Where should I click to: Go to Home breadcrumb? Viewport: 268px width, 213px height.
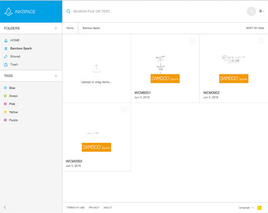pos(70,28)
